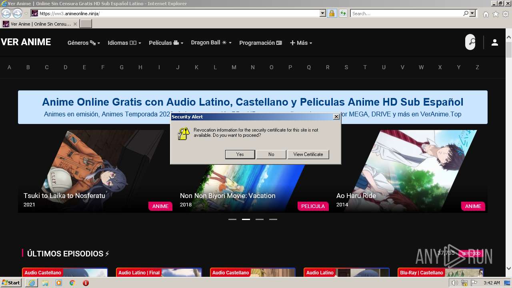512x288 pixels.
Task: Click the page scrollbar up arrow
Action: (508, 38)
